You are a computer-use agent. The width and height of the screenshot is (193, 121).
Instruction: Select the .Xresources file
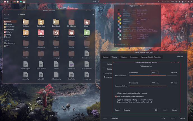click(x=87, y=76)
